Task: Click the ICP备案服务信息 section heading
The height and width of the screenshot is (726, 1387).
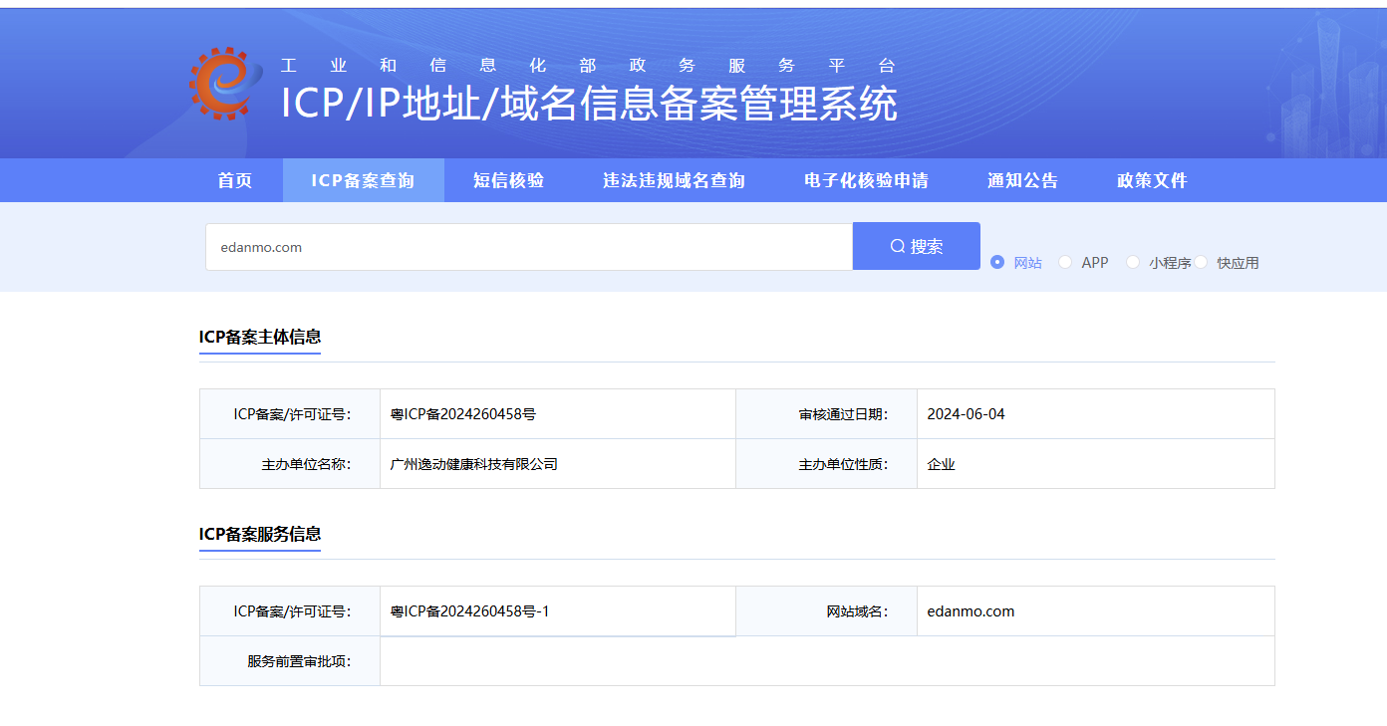Action: tap(260, 534)
